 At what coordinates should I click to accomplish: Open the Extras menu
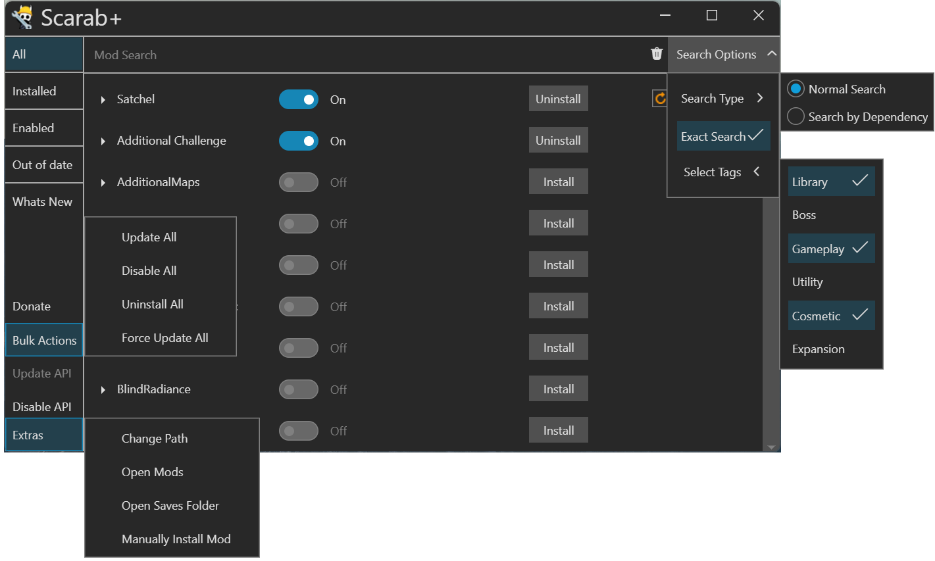(44, 435)
